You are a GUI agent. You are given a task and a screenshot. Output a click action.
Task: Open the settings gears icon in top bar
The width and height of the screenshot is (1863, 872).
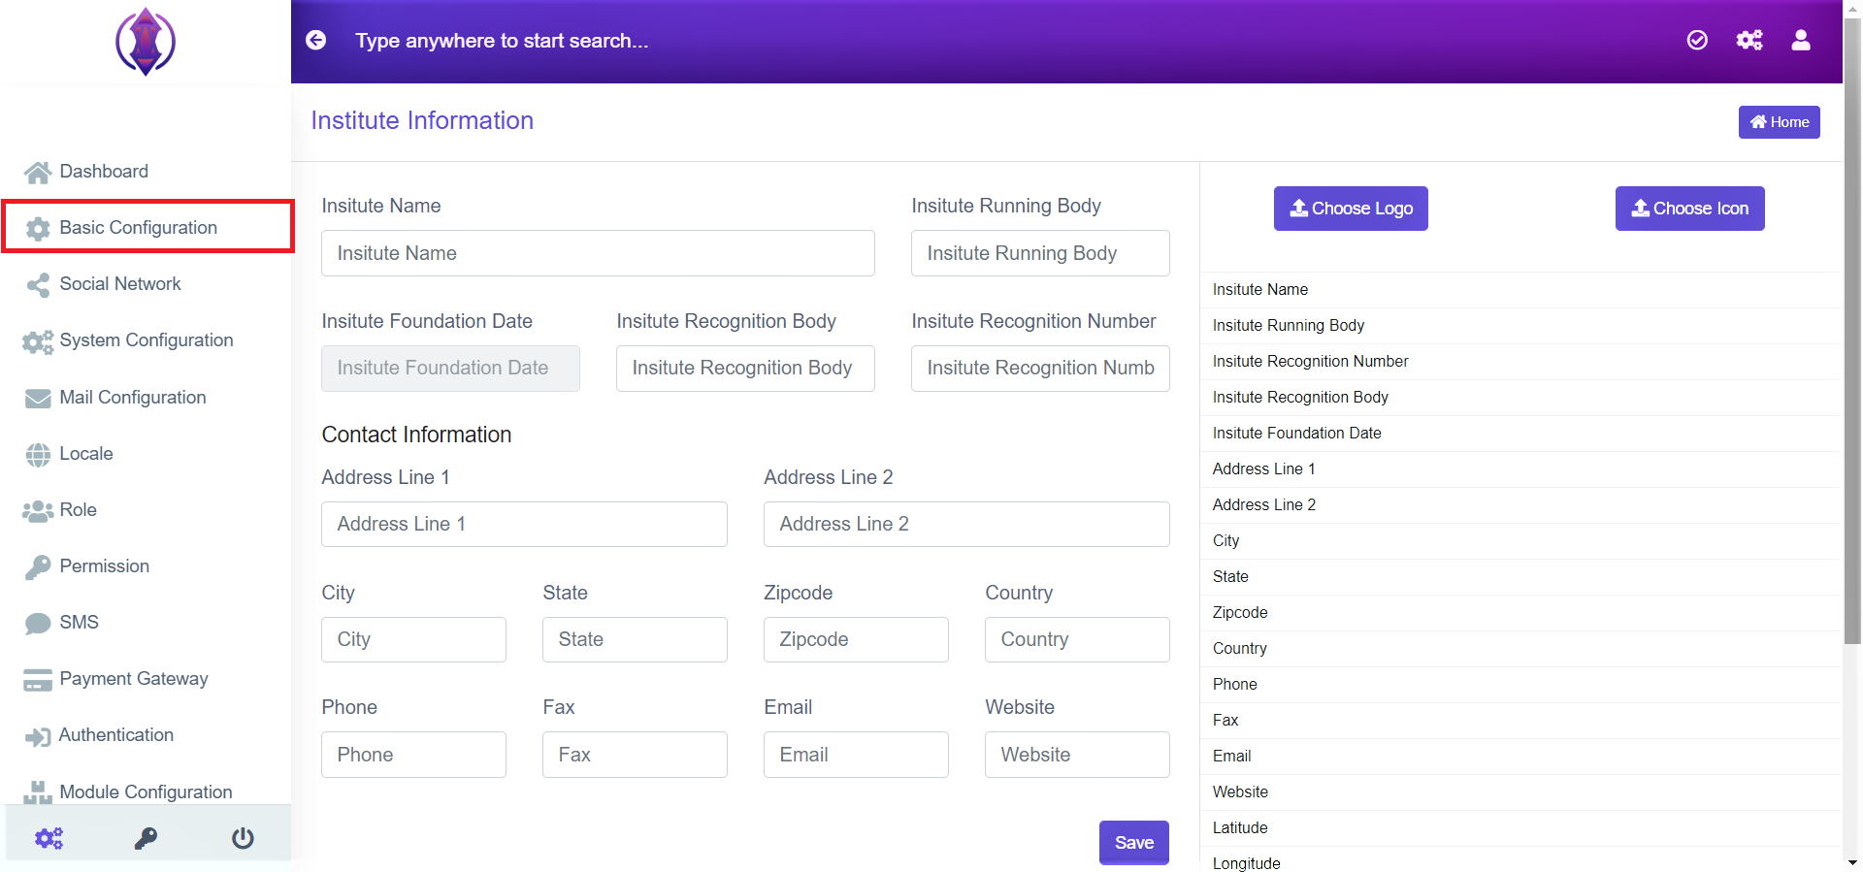[x=1749, y=40]
